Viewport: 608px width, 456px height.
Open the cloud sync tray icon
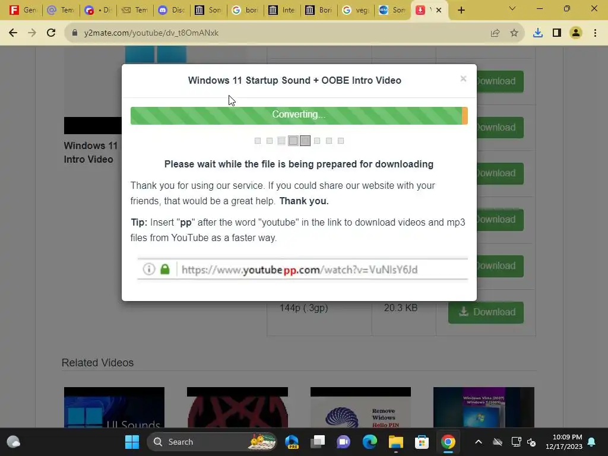click(x=498, y=442)
